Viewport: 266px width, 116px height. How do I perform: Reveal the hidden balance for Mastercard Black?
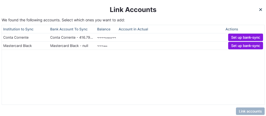click(x=102, y=46)
